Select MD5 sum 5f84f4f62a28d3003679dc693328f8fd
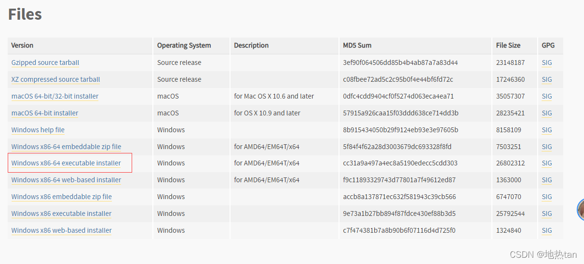Viewport: 584px width, 264px height. (397, 147)
